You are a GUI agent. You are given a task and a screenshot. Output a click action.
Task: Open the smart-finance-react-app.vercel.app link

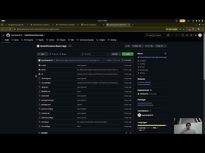[153, 57]
